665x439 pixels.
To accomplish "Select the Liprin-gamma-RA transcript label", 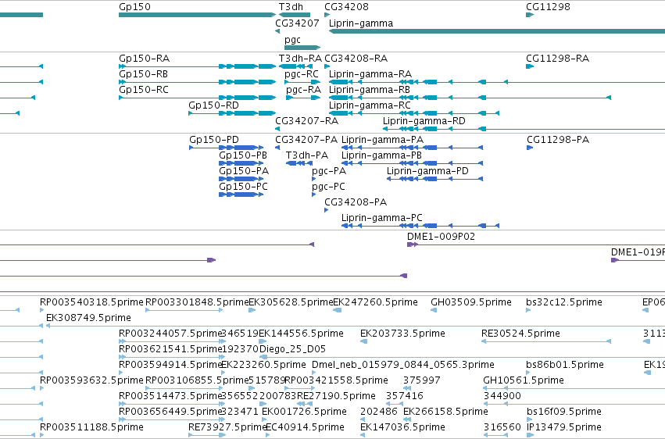I will click(370, 74).
